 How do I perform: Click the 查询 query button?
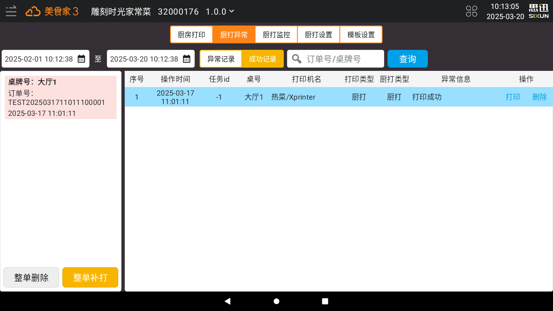[407, 59]
